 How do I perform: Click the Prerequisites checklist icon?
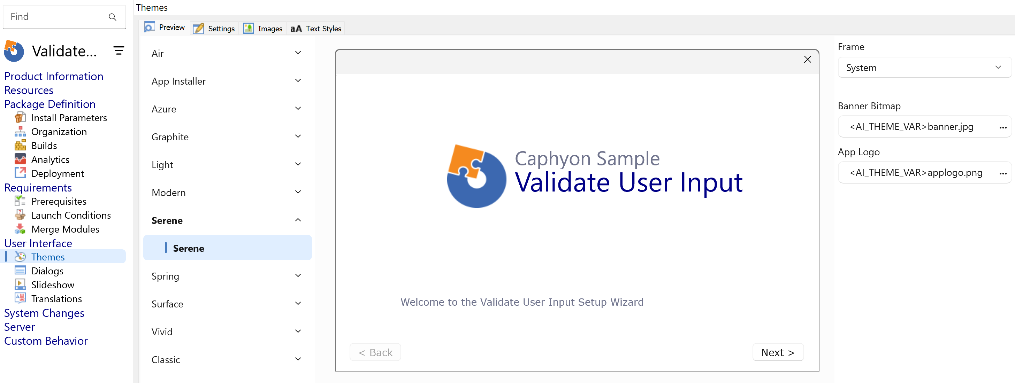click(20, 201)
